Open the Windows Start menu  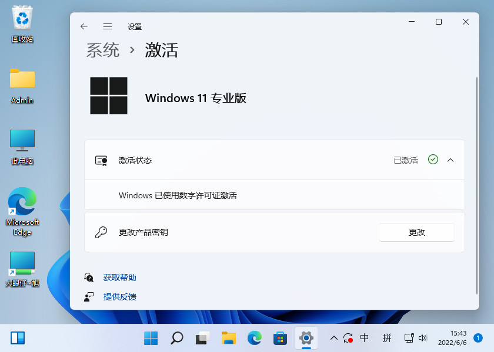pyautogui.click(x=151, y=338)
